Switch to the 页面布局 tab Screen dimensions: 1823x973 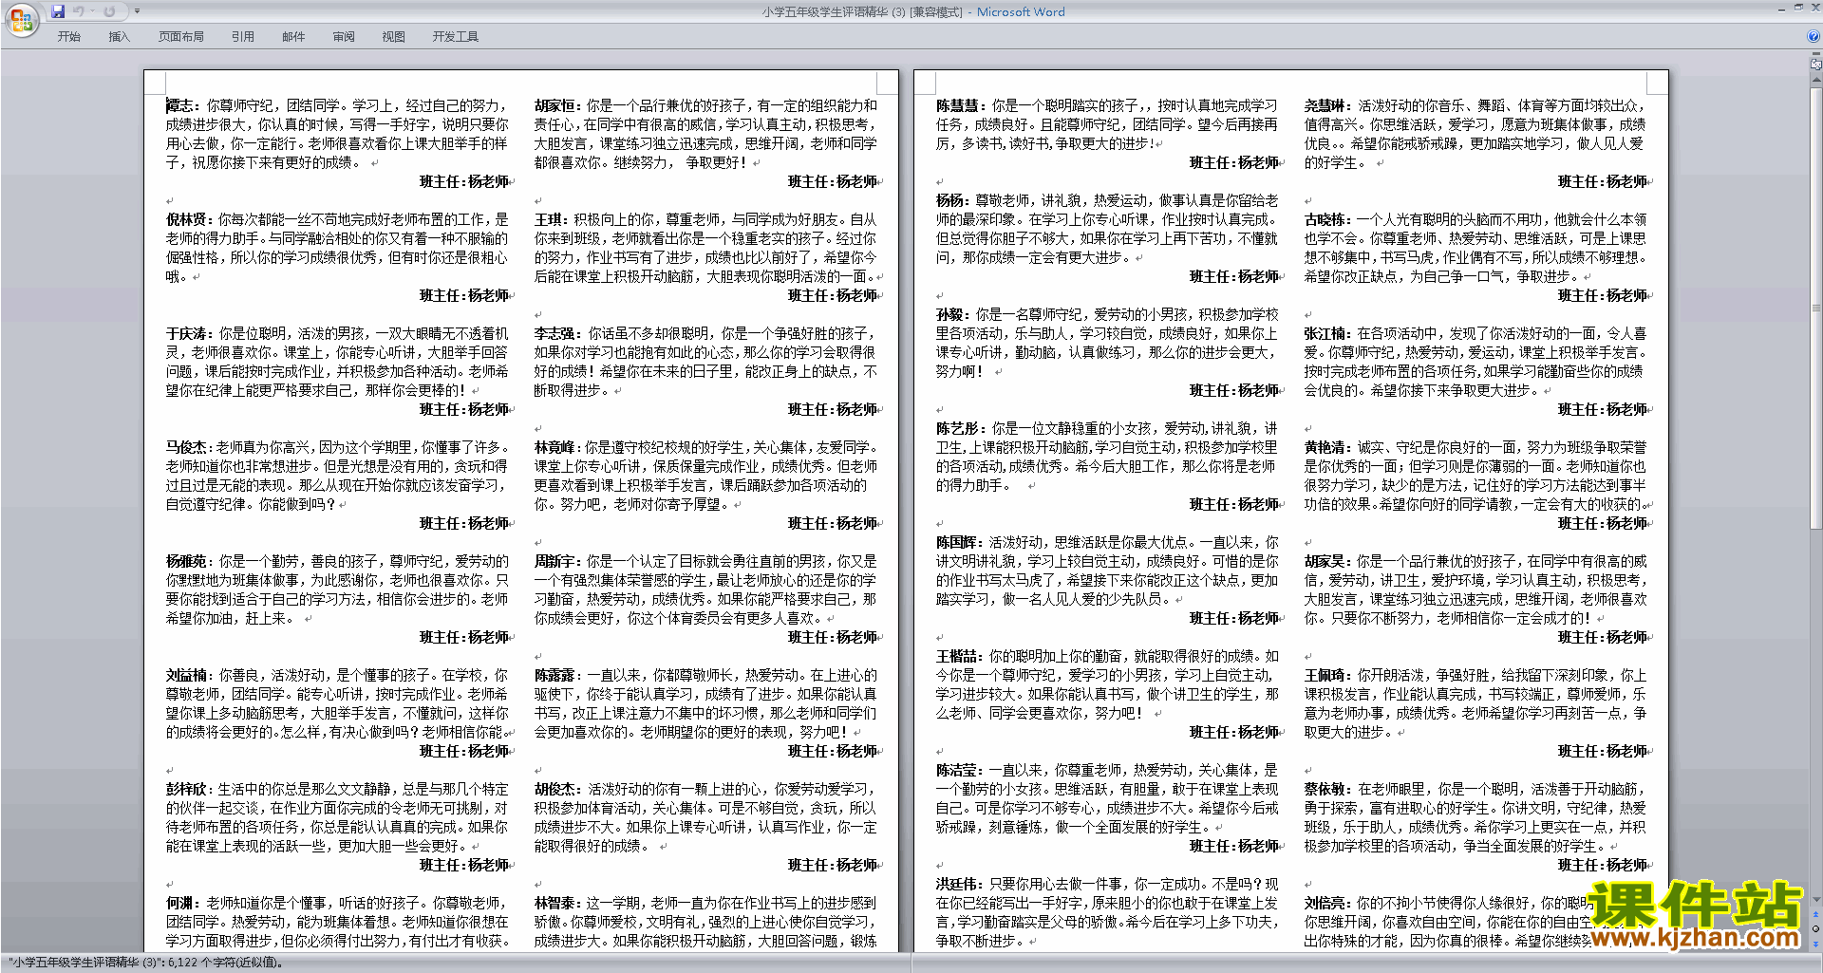[181, 36]
